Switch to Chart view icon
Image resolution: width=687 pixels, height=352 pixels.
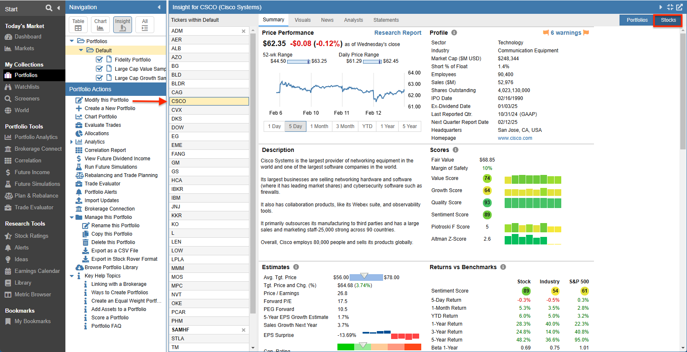tap(100, 25)
